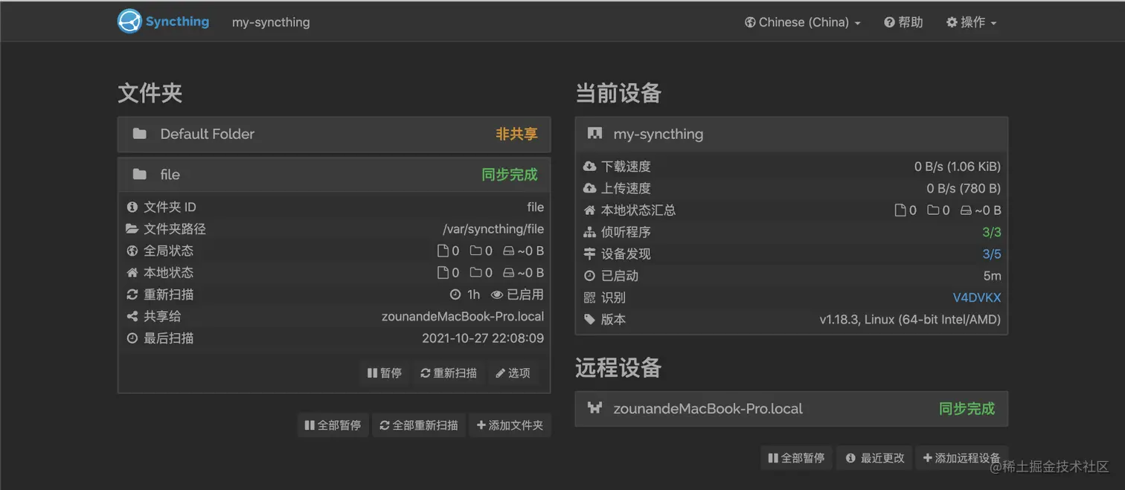This screenshot has height=490, width=1125.
Task: Click the clock icon next to 最后扫描
Action: pos(132,338)
